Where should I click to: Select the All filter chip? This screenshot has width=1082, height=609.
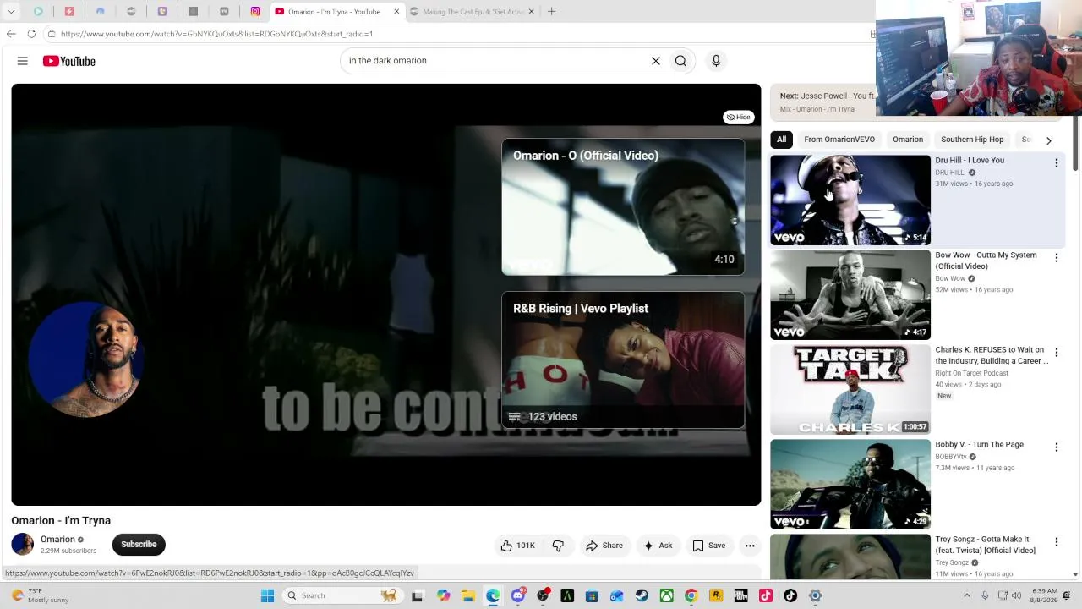[x=782, y=140]
